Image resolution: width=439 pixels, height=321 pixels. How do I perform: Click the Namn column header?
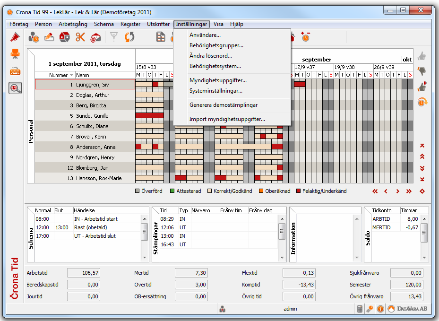point(105,75)
